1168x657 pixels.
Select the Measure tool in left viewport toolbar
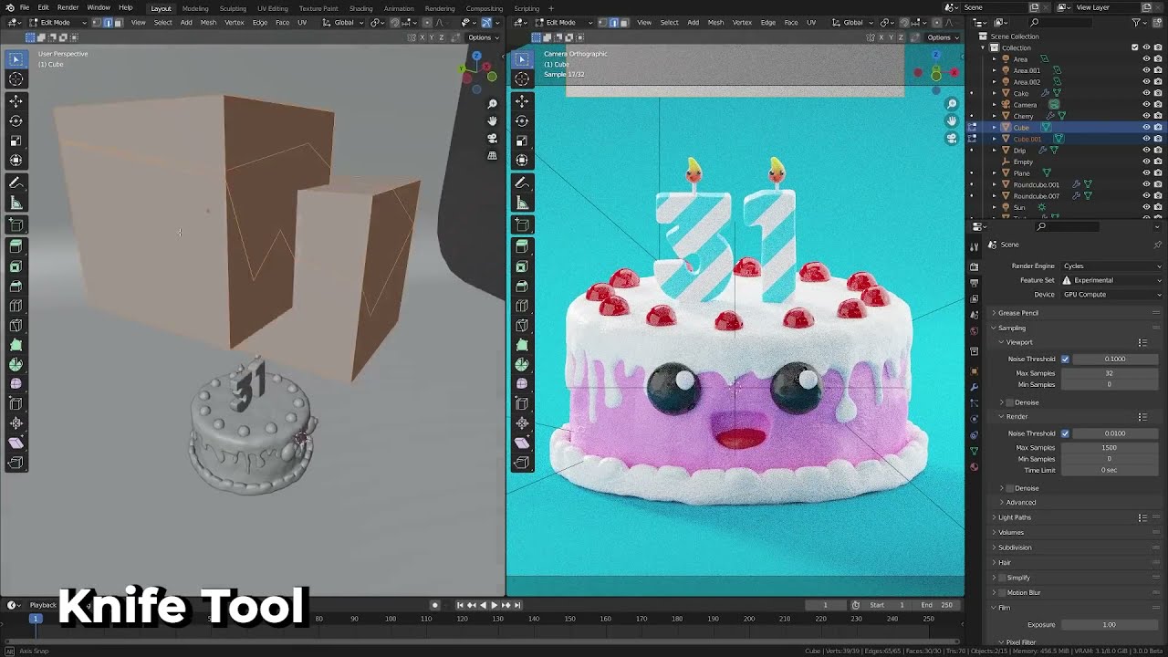16,203
